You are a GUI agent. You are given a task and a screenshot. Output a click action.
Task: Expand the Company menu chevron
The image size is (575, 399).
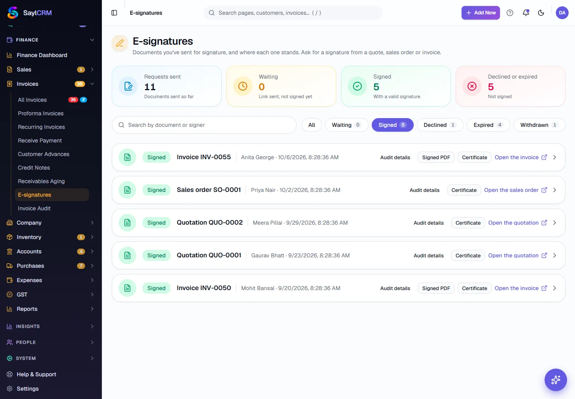point(92,223)
